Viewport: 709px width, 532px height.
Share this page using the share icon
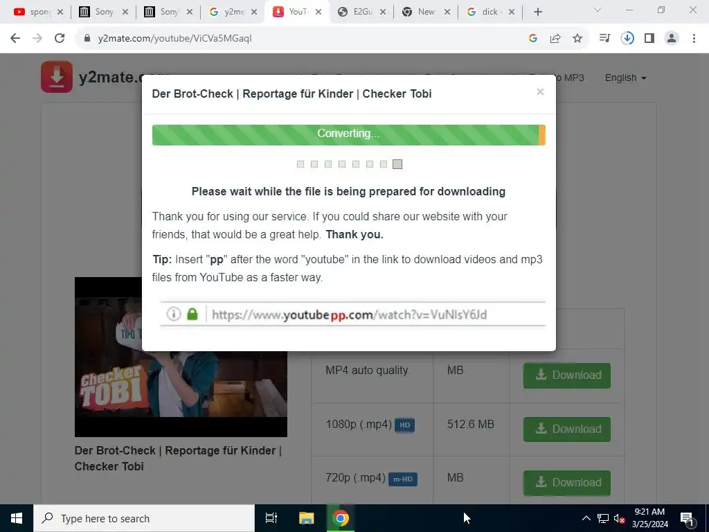pyautogui.click(x=555, y=39)
